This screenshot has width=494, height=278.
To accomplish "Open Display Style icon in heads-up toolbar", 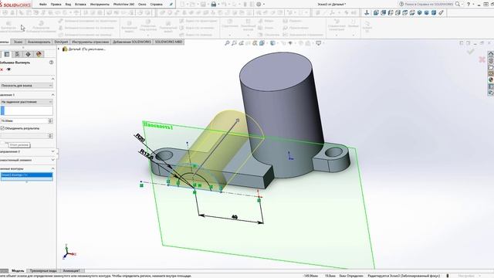I will coord(272,43).
